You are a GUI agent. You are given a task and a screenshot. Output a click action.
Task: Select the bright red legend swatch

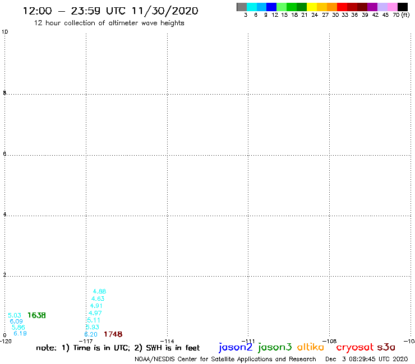[342, 7]
